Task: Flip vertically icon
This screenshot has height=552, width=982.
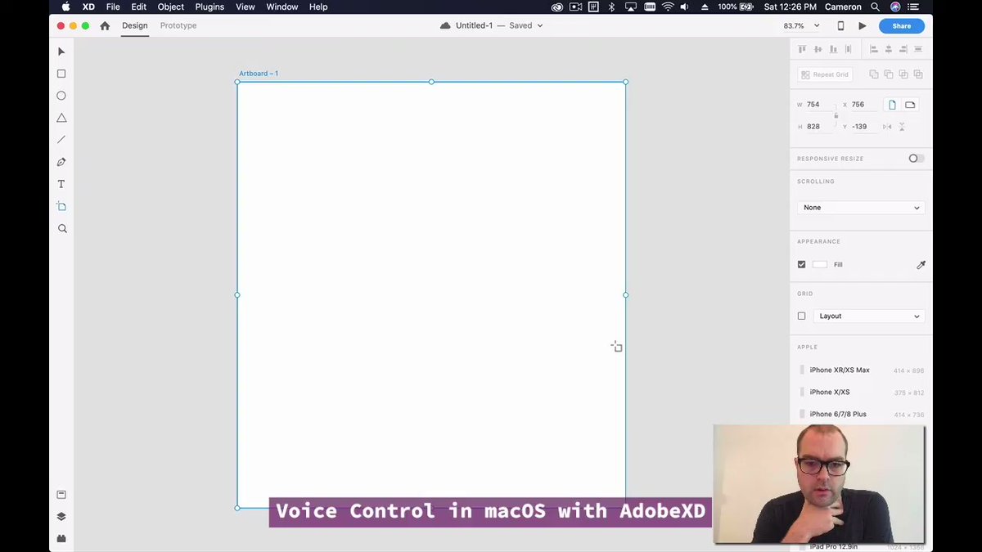Action: point(902,127)
